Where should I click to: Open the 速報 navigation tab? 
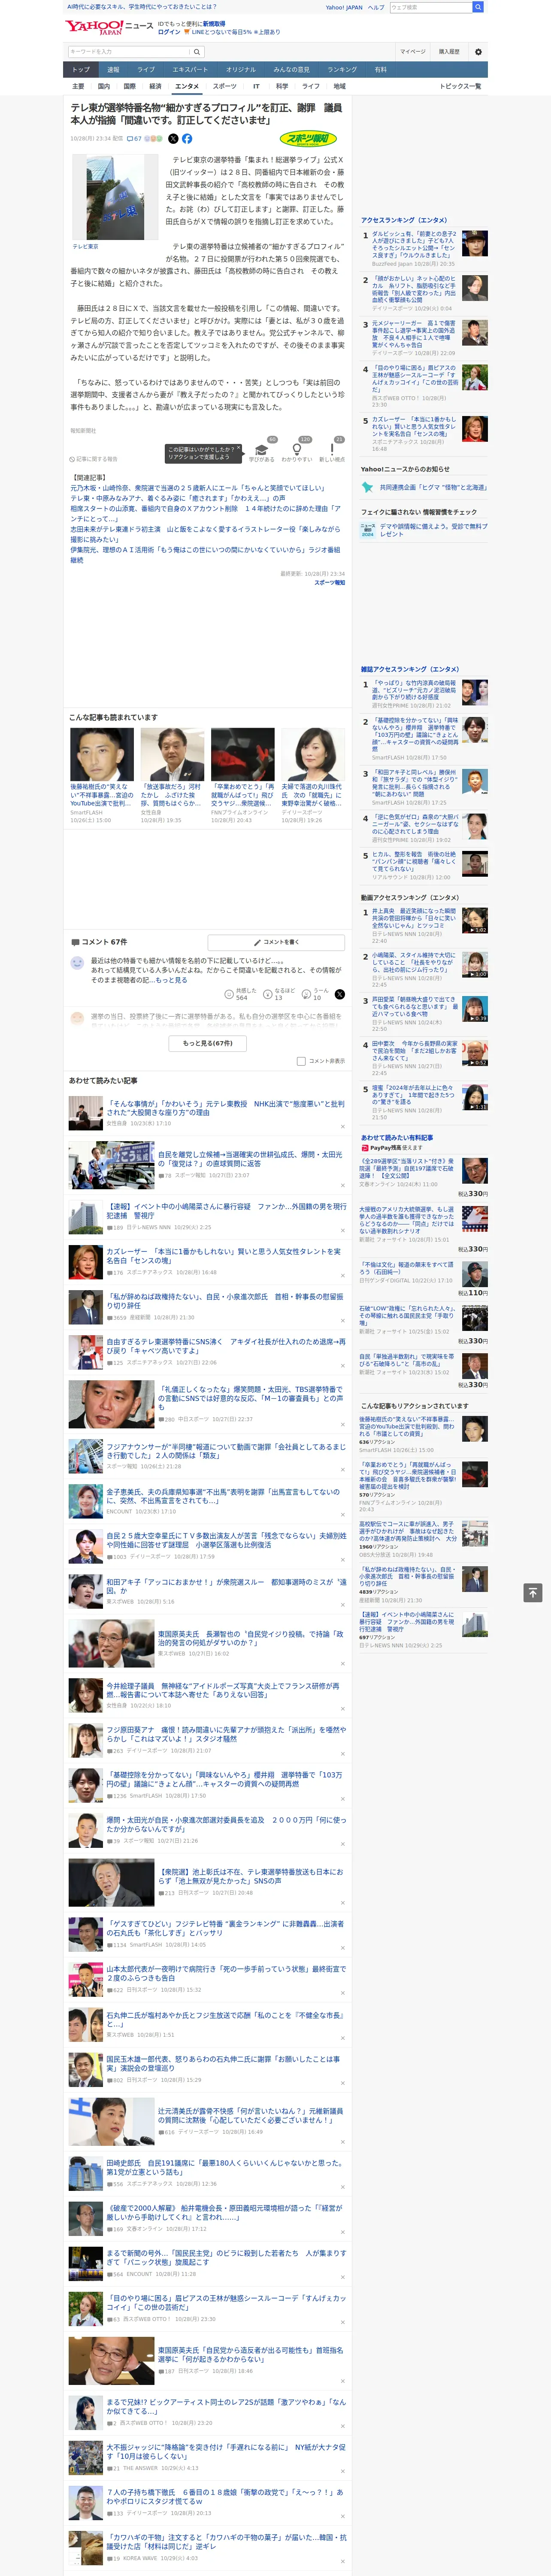113,70
